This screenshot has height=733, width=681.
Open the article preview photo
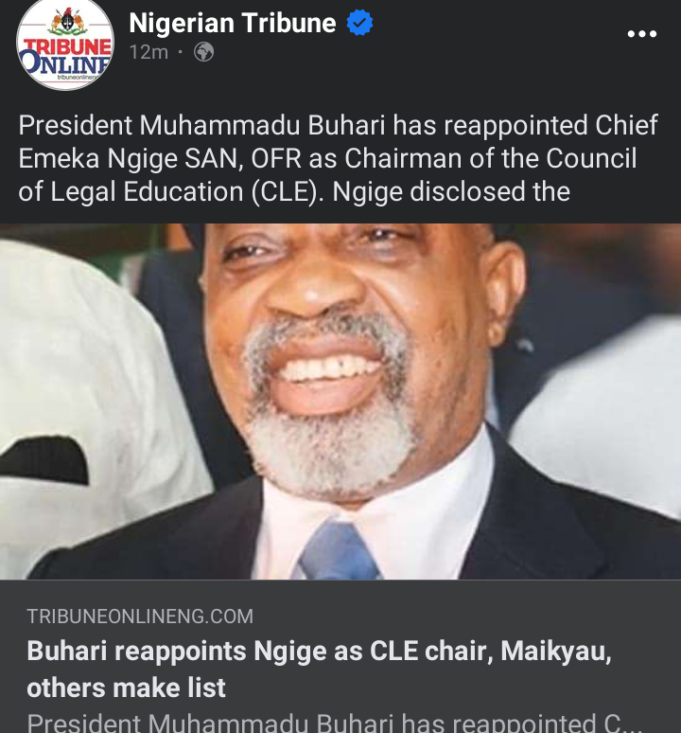click(340, 402)
